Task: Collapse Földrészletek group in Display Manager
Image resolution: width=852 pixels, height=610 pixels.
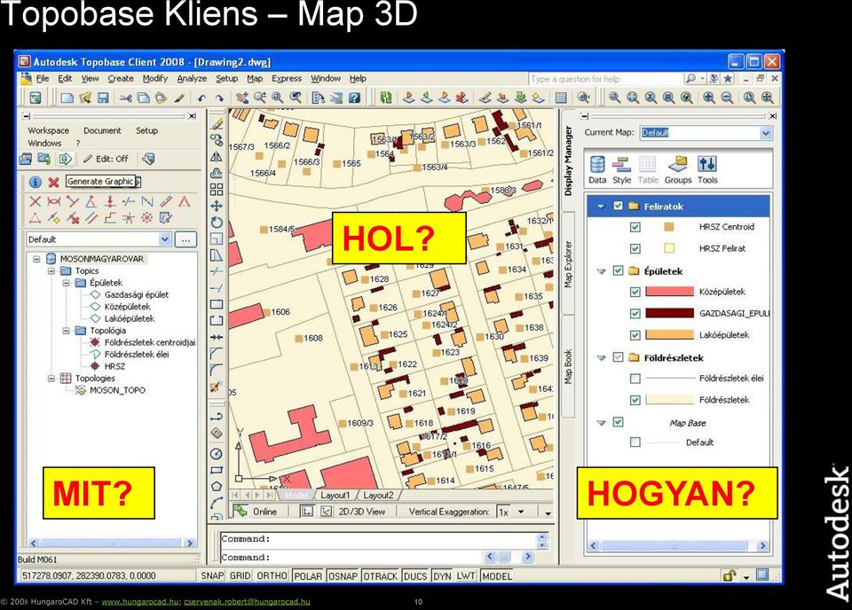Action: (601, 357)
